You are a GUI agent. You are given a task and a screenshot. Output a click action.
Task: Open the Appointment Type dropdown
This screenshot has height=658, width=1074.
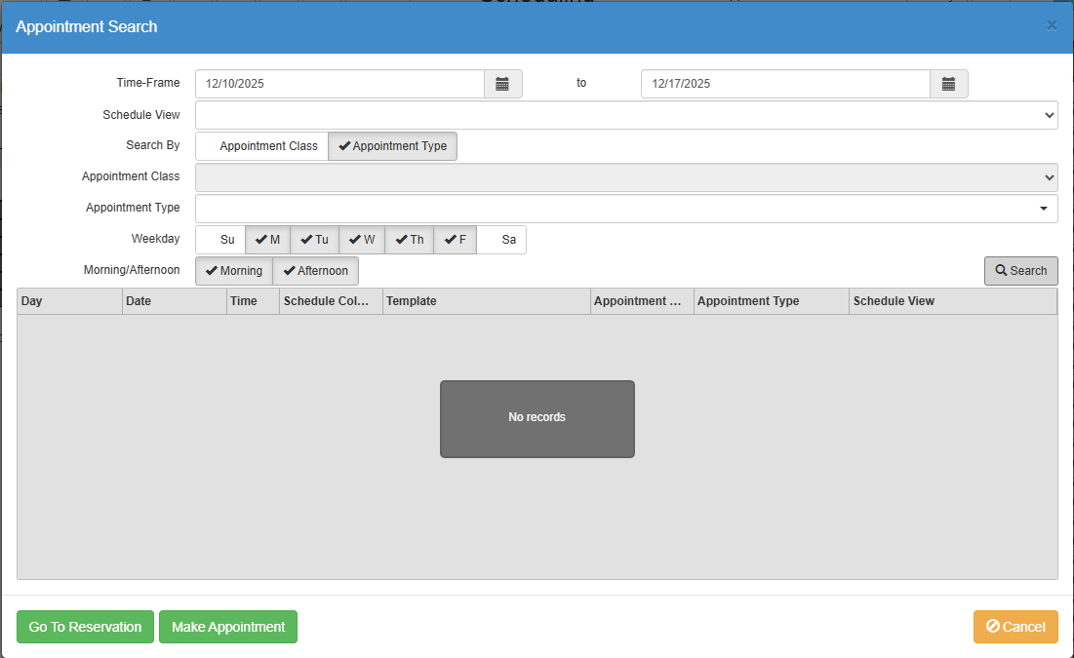(x=626, y=209)
